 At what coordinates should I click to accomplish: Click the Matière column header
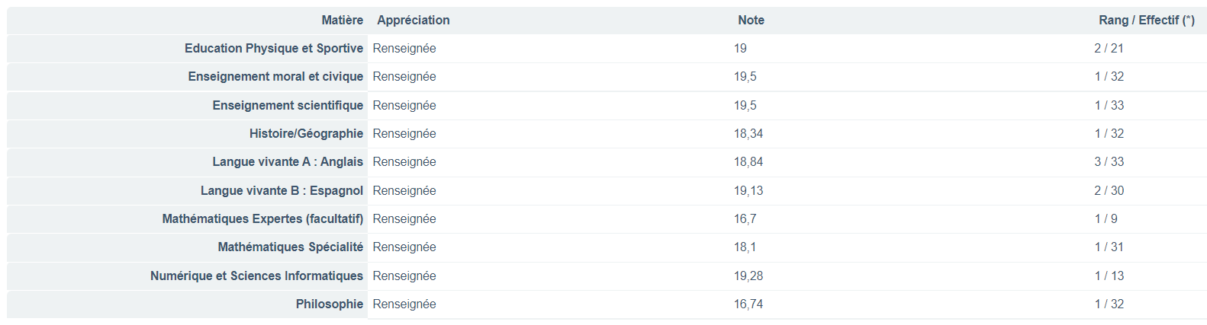tap(342, 21)
